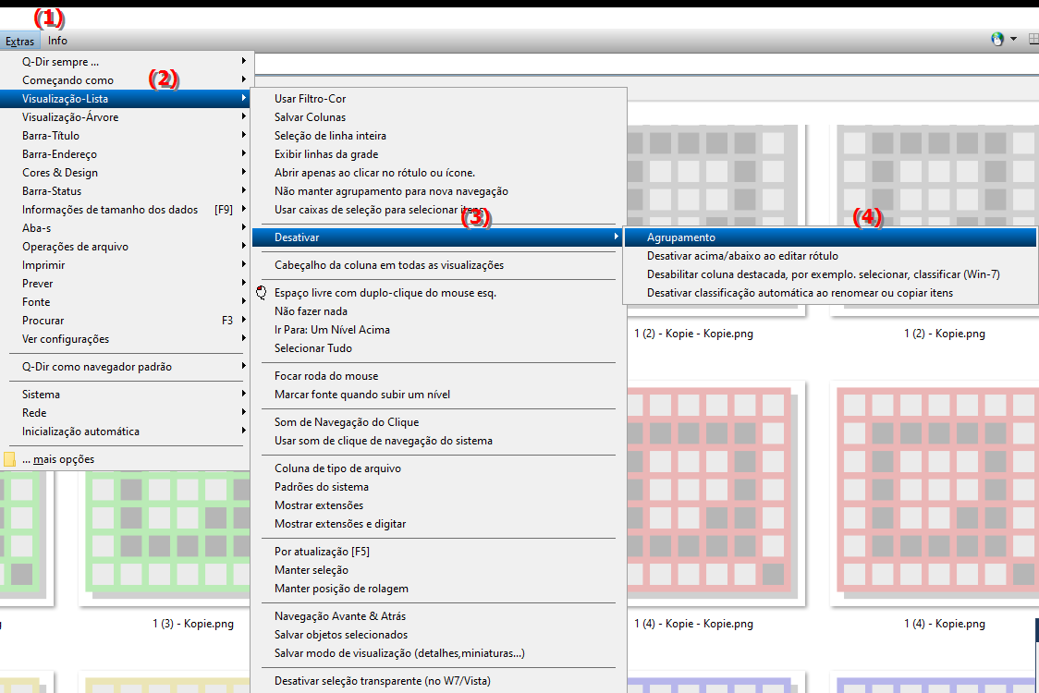Select Agrupamento in the Desativar submenu
The image size is (1039, 693).
tap(679, 237)
